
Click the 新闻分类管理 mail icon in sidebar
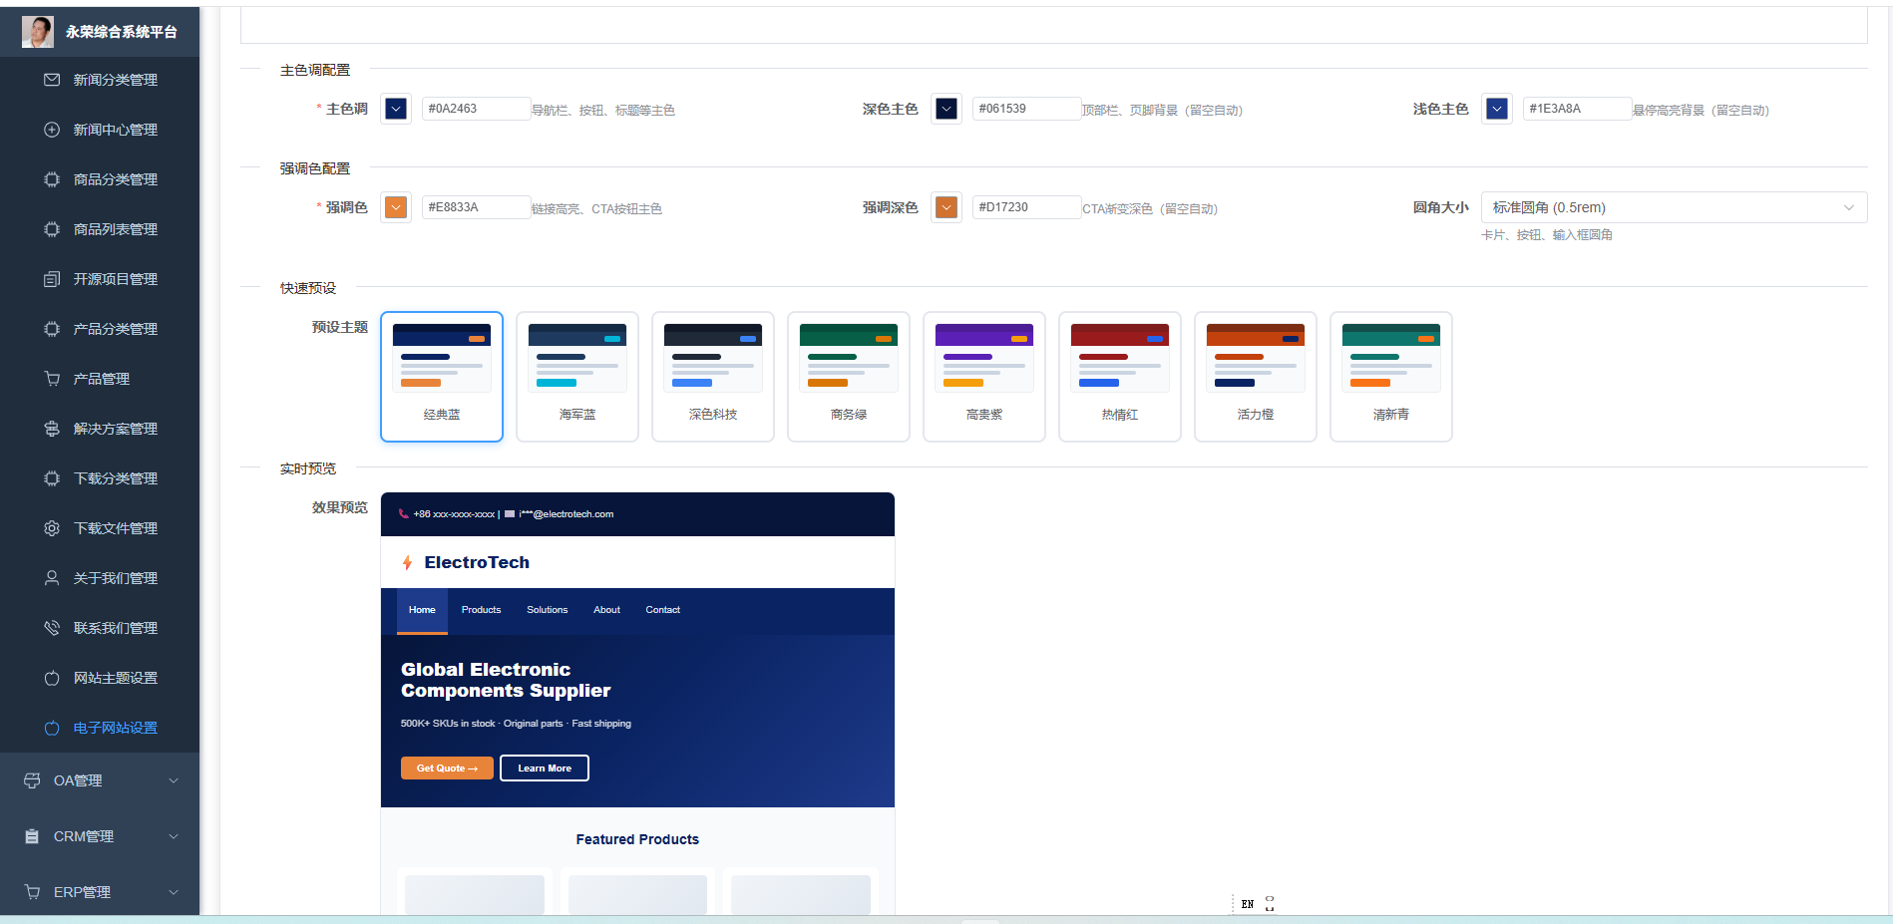52,80
